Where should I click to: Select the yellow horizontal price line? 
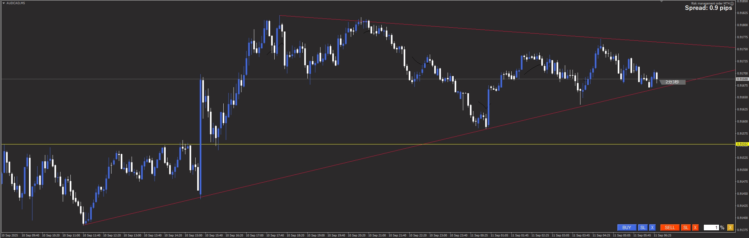(319, 144)
